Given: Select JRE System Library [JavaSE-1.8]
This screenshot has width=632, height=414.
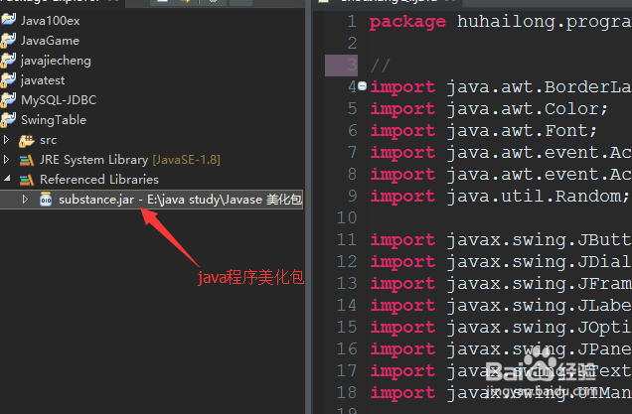Looking at the screenshot, I should point(130,160).
